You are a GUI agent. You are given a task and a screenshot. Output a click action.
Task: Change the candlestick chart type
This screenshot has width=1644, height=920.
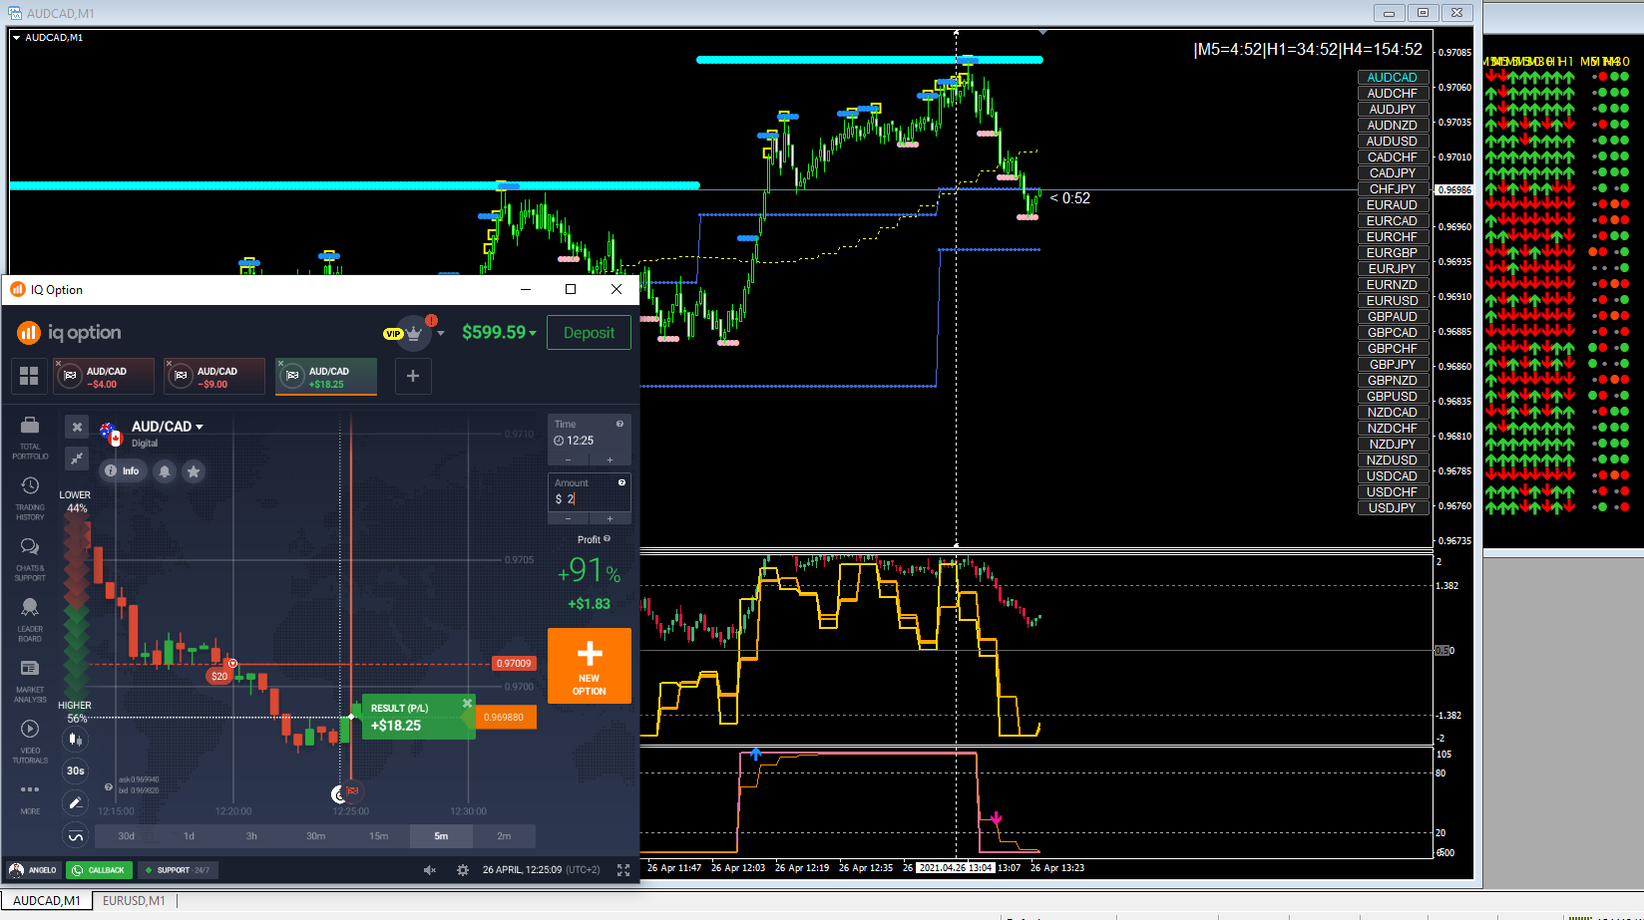[x=75, y=740]
